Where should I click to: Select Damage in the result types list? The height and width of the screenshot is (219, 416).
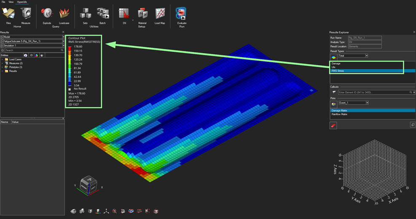click(x=336, y=63)
